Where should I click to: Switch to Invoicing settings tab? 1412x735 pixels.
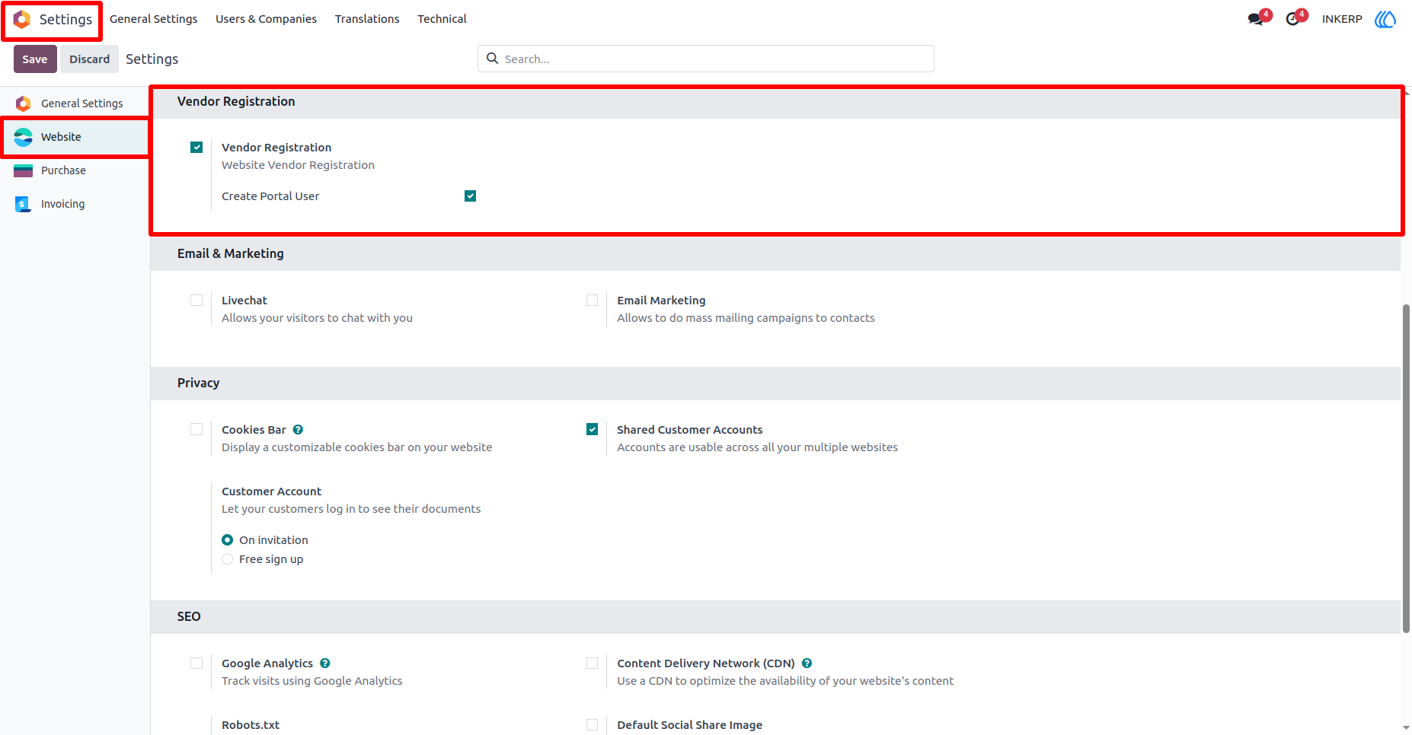pyautogui.click(x=75, y=204)
